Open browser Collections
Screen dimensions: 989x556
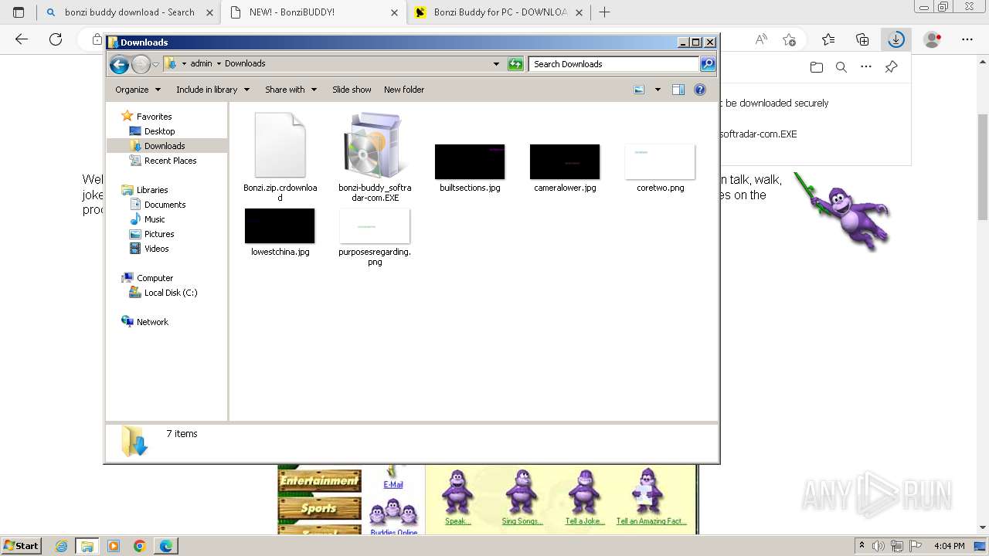pos(862,39)
